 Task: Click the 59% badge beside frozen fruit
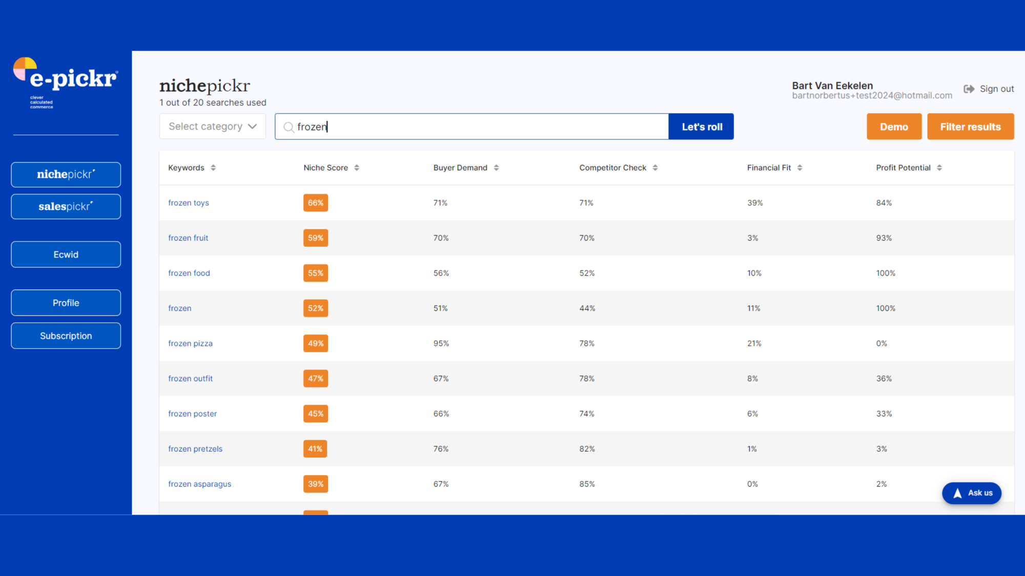pyautogui.click(x=315, y=238)
